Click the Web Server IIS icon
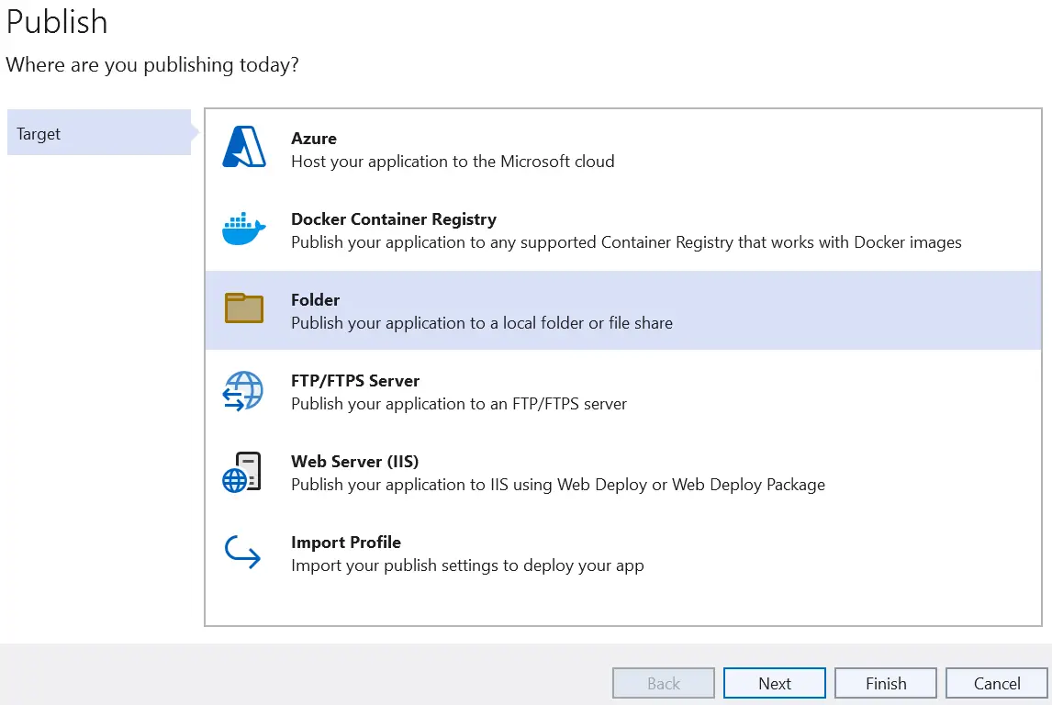Image resolution: width=1052 pixels, height=705 pixels. [241, 472]
